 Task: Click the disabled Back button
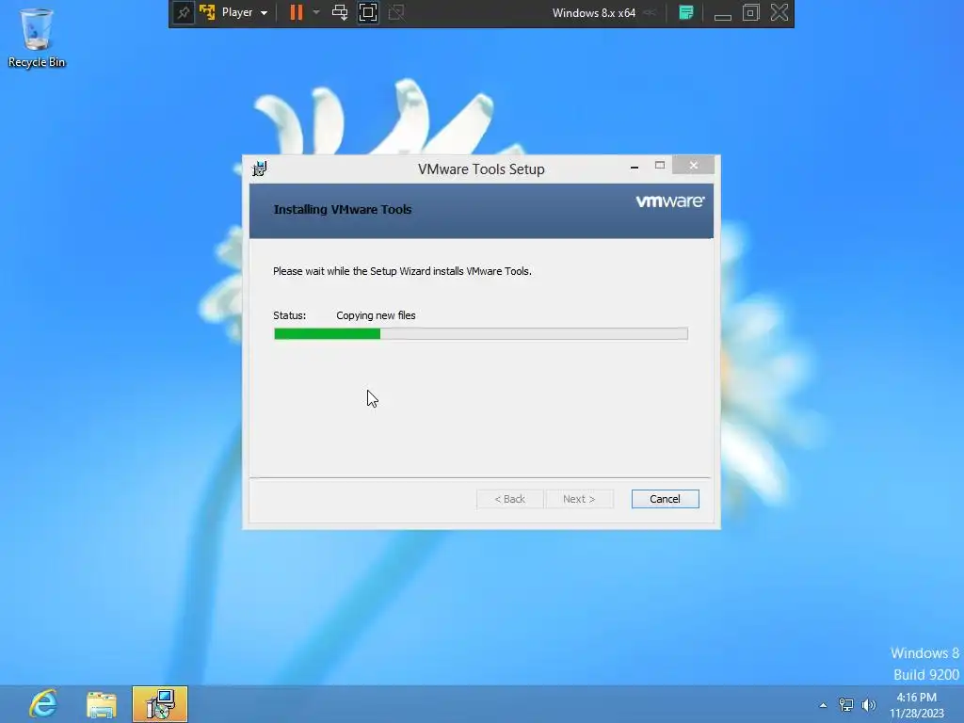click(x=509, y=499)
